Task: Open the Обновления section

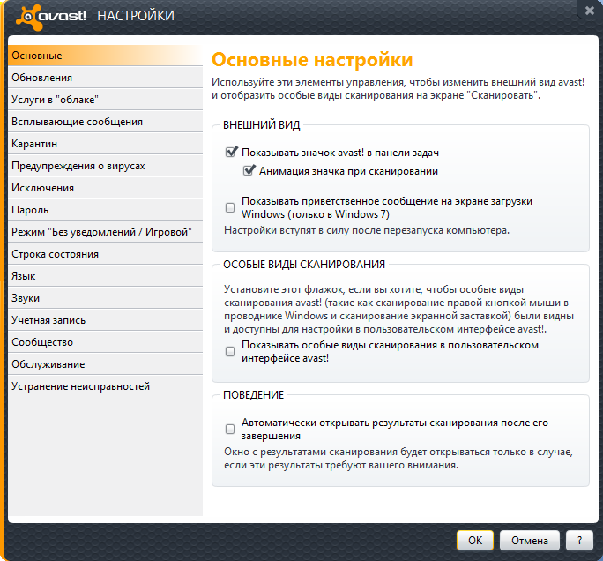Action: pyautogui.click(x=105, y=78)
